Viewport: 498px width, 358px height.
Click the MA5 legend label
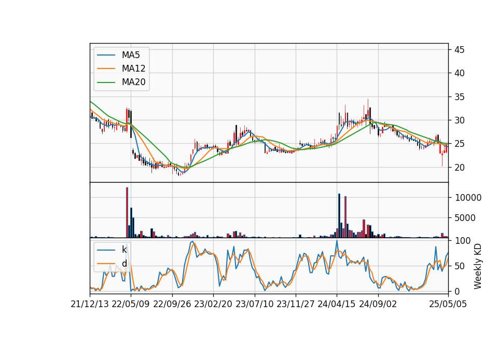click(131, 55)
